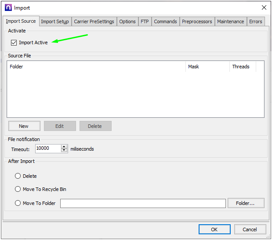Open the FTP tab
Image resolution: width=272 pixels, height=240 pixels.
tap(145, 21)
